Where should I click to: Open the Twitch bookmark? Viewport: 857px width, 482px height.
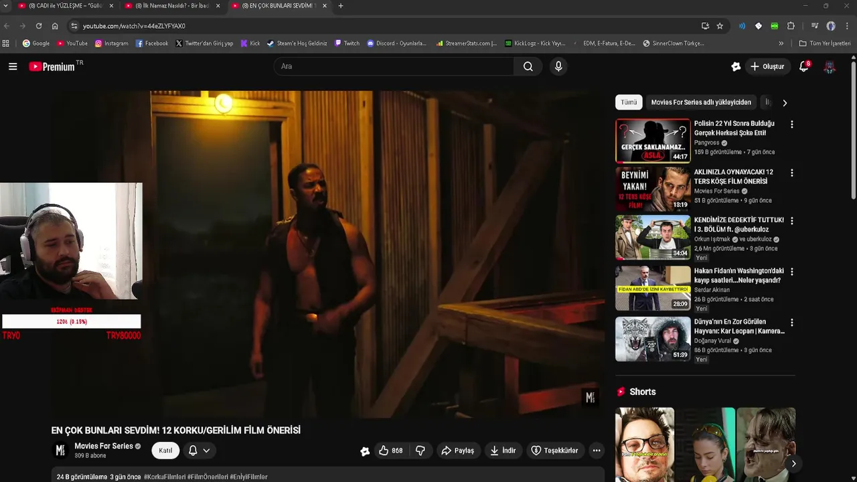[x=346, y=43]
